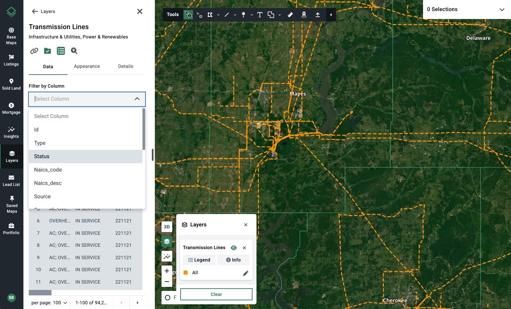
Task: Select the surveyor tripod tool
Action: click(x=304, y=14)
